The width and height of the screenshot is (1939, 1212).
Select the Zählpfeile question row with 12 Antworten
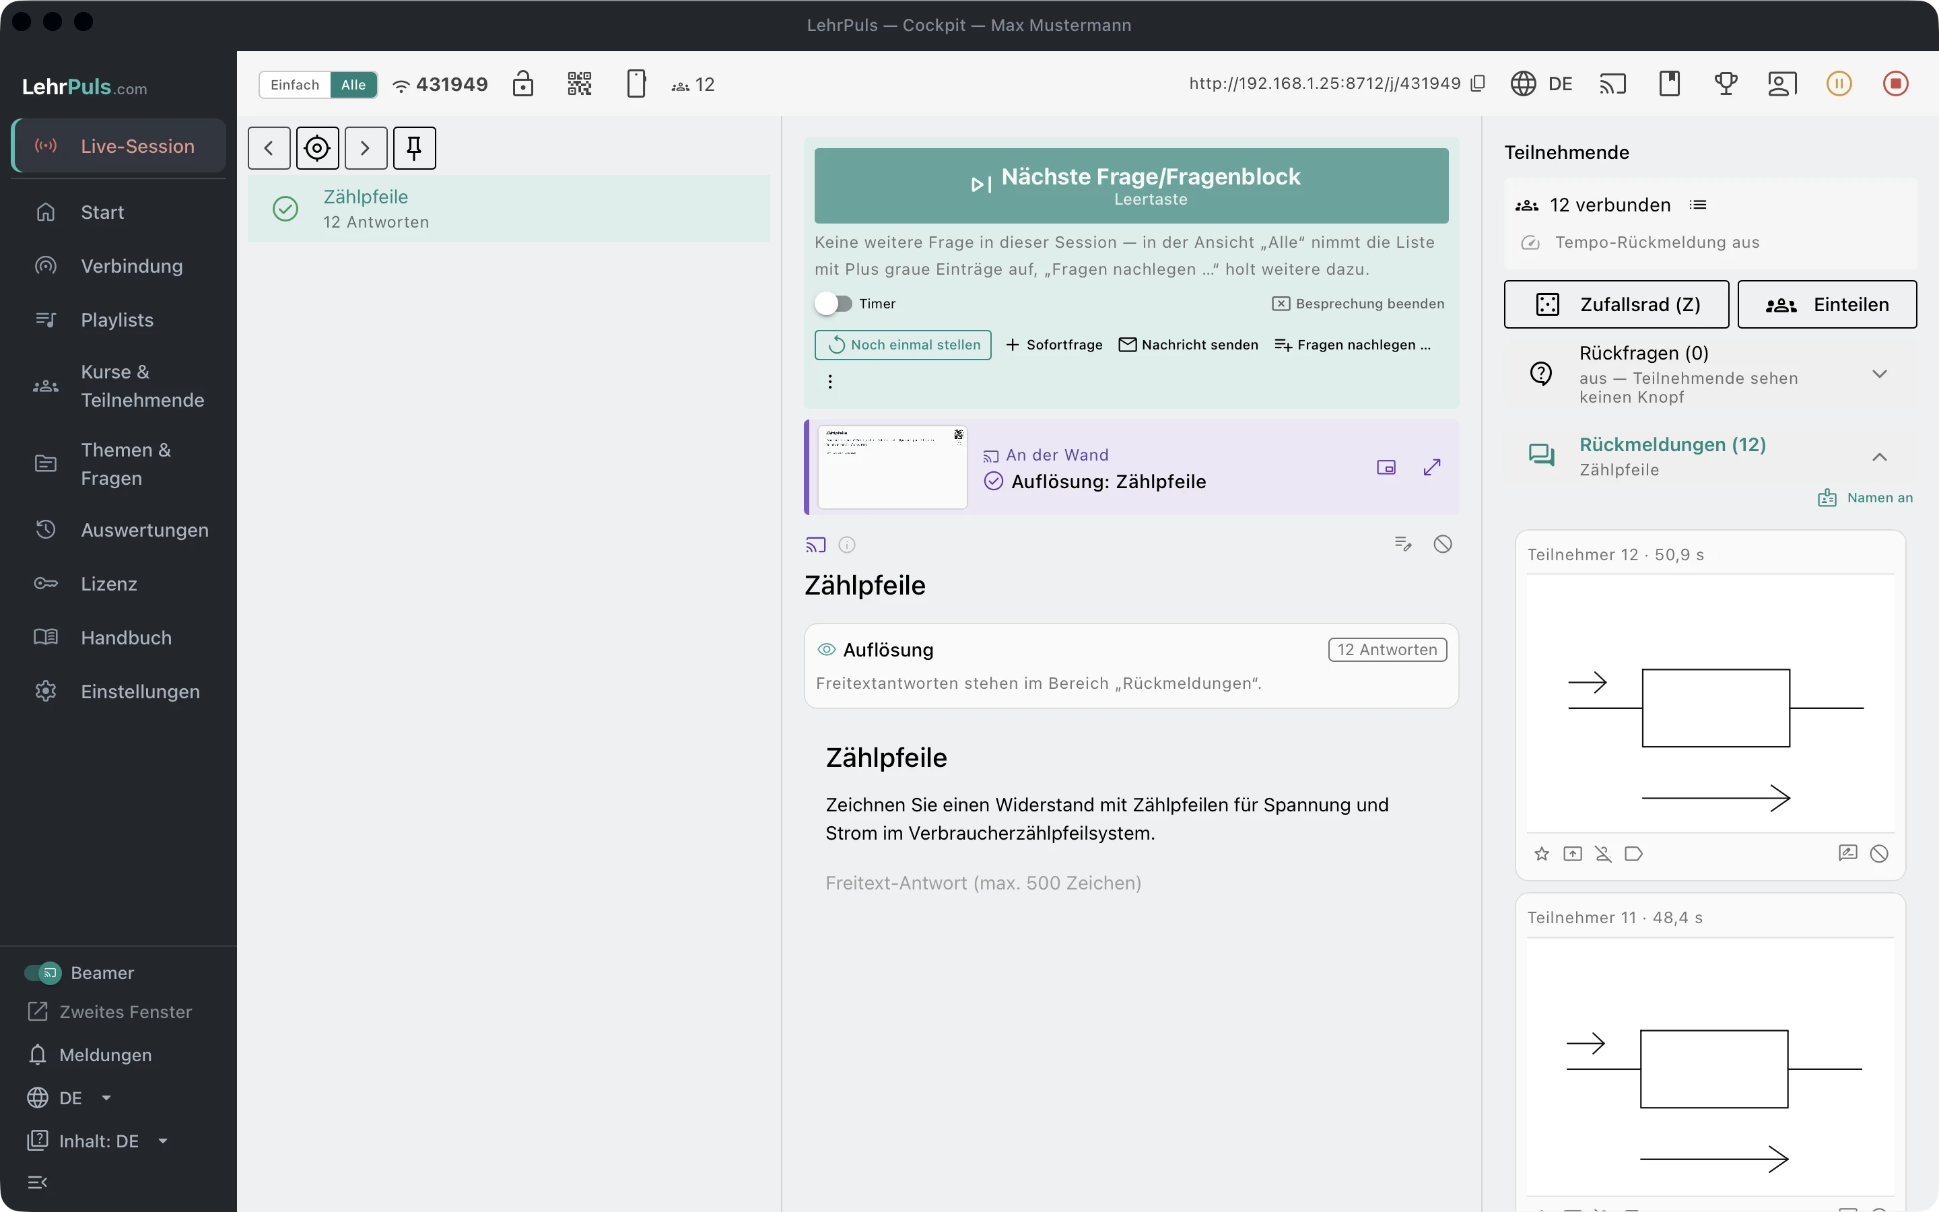coord(509,209)
